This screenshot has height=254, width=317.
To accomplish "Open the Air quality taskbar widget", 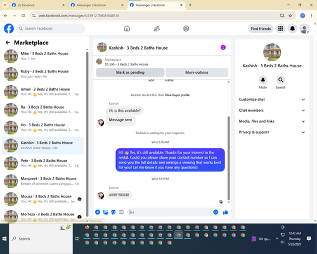I will coord(261,239).
